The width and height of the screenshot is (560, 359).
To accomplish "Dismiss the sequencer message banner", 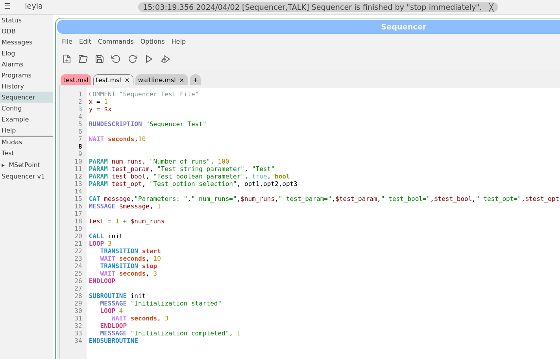I will click(491, 7).
